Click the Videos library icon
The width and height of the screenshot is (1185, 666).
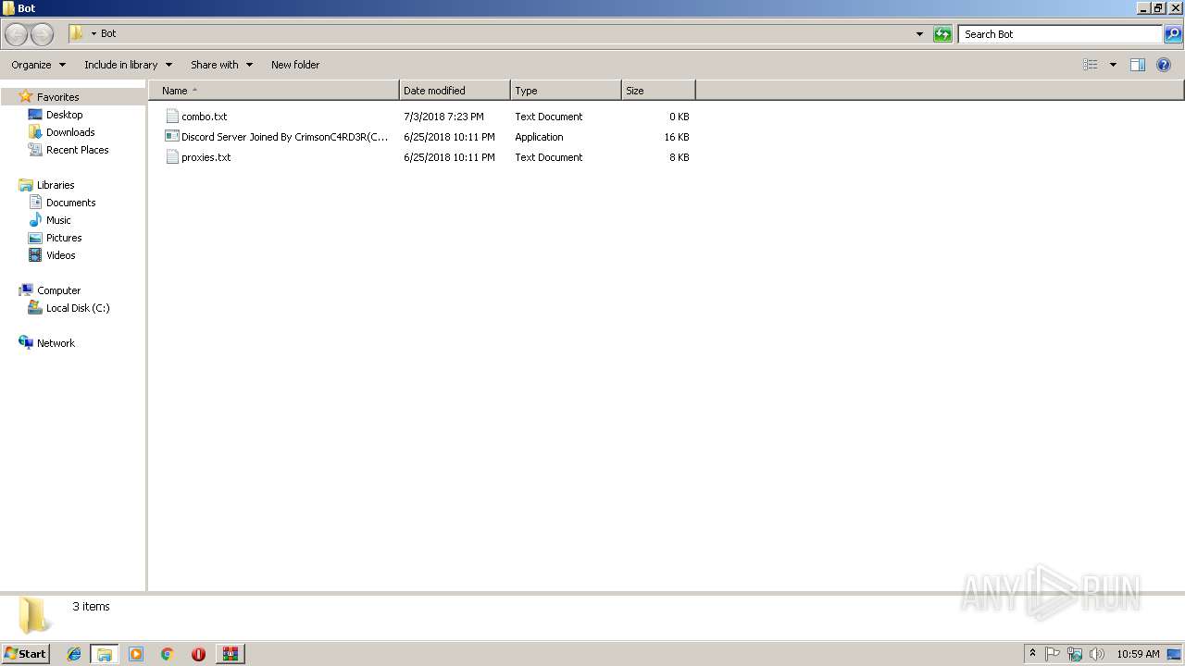pyautogui.click(x=35, y=255)
